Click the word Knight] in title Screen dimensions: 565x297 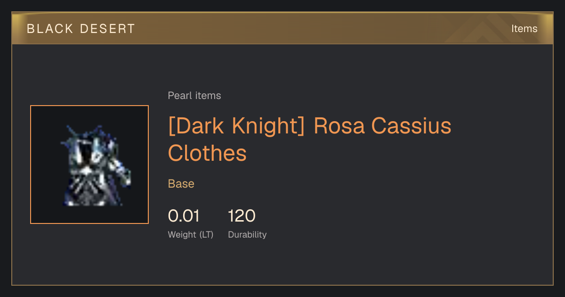[x=267, y=126]
